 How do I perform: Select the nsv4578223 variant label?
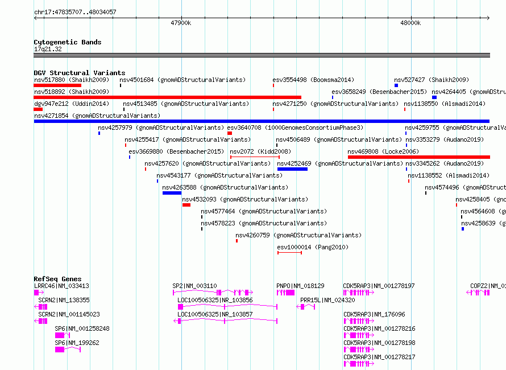click(264, 223)
